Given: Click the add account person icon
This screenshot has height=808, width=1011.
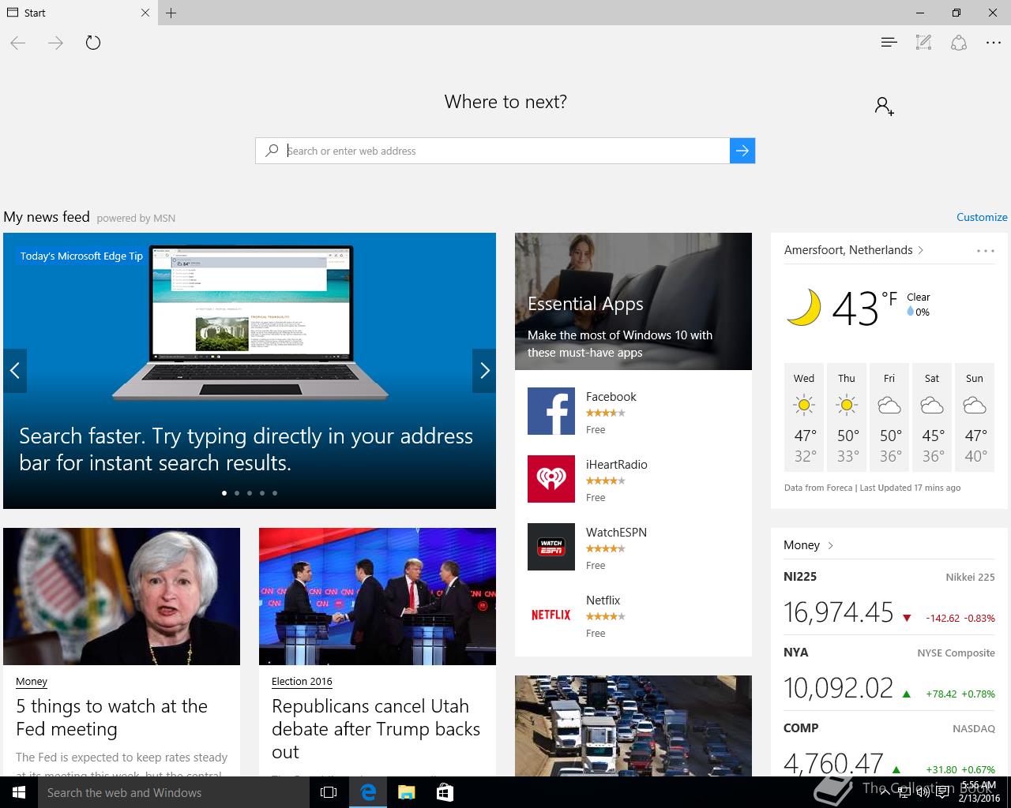Looking at the screenshot, I should click(x=884, y=106).
